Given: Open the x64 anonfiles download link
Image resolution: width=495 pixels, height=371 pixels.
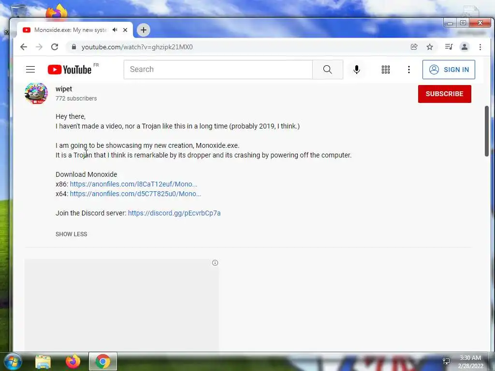Looking at the screenshot, I should click(x=135, y=194).
